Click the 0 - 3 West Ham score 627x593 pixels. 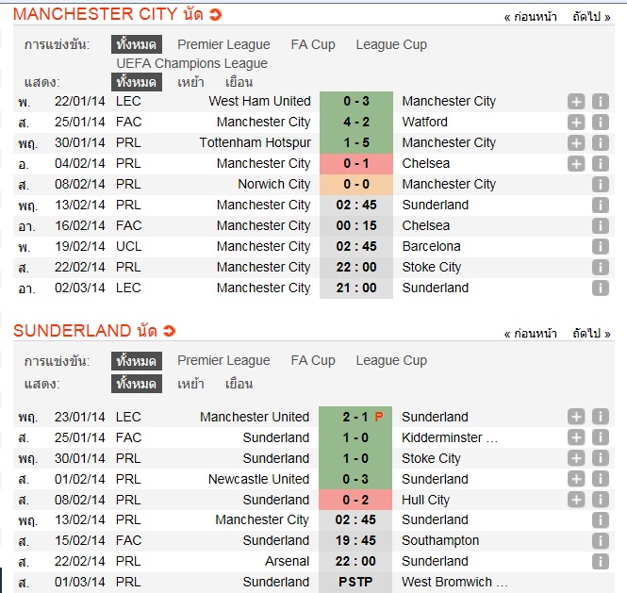355,102
